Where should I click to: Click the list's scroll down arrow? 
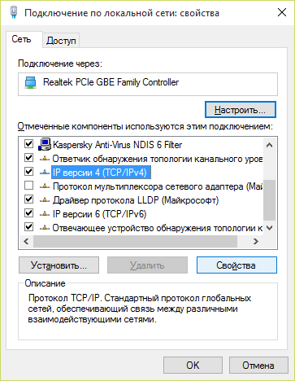click(x=269, y=228)
